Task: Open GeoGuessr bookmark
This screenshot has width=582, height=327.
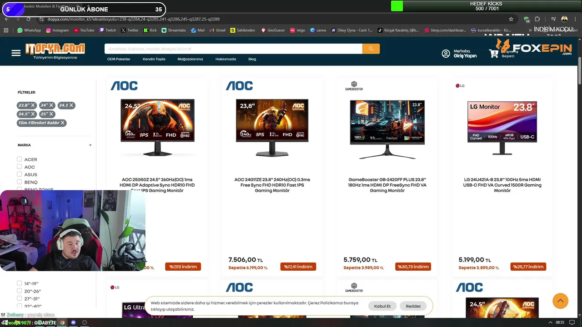Action: pyautogui.click(x=273, y=30)
